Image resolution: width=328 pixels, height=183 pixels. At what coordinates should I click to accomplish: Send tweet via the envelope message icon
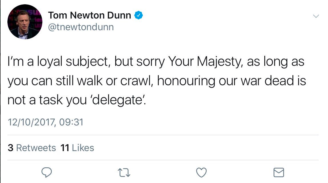[x=279, y=172]
